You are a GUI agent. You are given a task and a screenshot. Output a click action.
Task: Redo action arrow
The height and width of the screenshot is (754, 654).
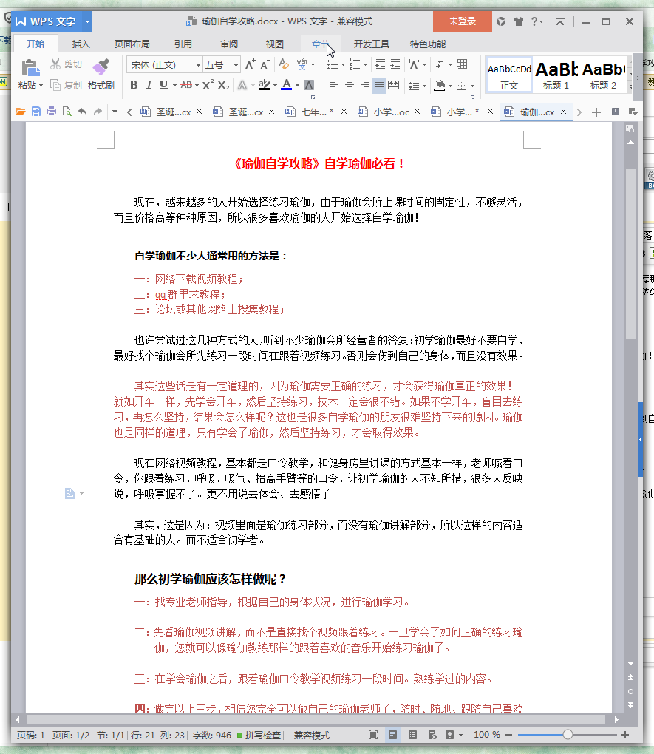tap(98, 112)
